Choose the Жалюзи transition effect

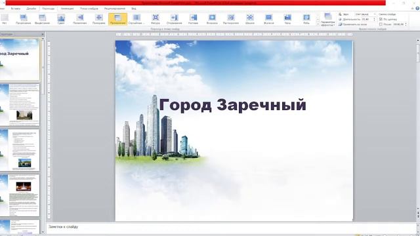click(x=268, y=19)
